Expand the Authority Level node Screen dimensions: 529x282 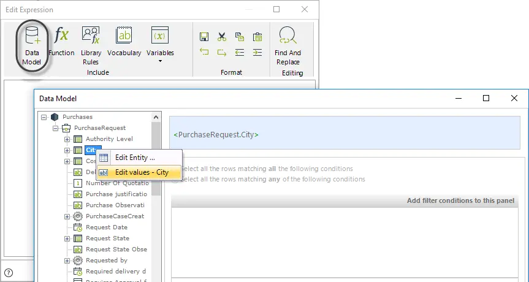(67, 139)
